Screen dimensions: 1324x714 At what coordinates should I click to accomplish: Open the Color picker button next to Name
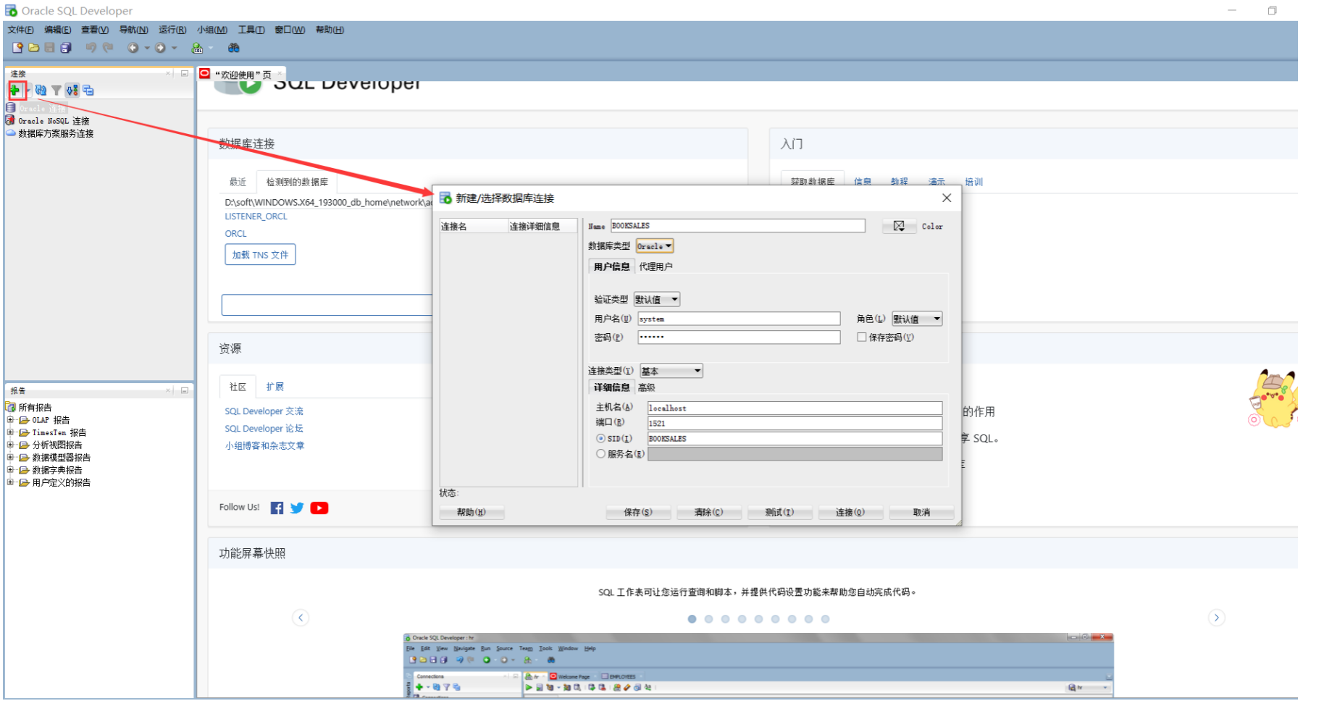(x=899, y=226)
